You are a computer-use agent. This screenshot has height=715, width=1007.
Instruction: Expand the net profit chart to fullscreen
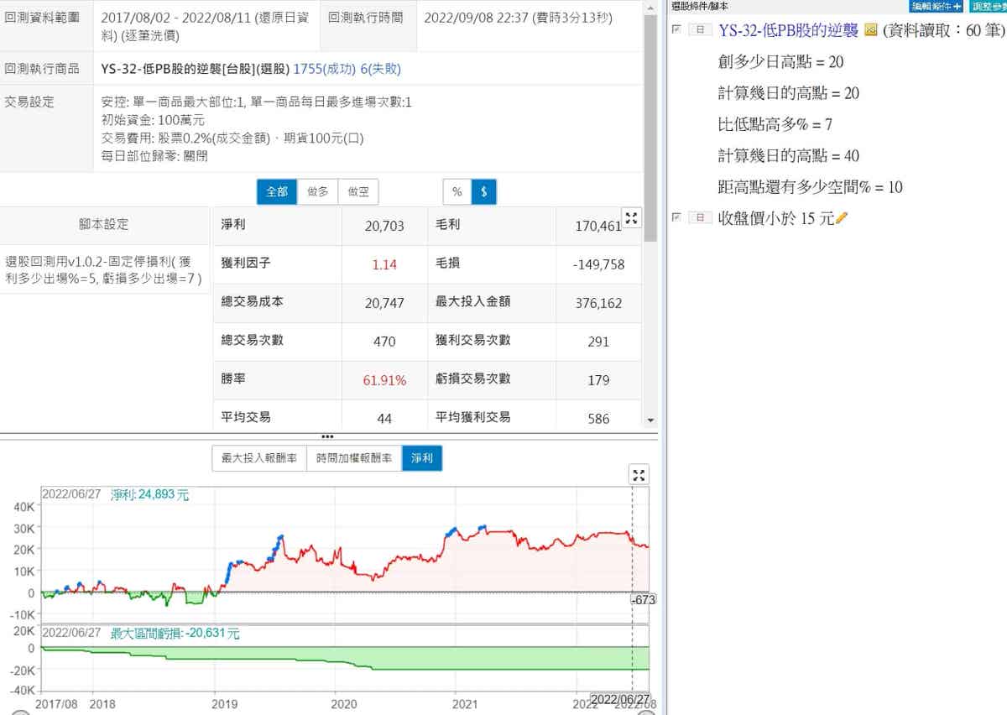coord(639,476)
